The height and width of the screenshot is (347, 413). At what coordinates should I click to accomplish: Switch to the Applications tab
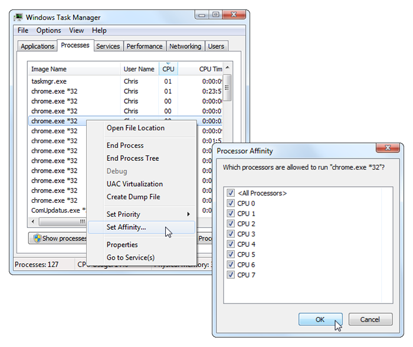37,47
